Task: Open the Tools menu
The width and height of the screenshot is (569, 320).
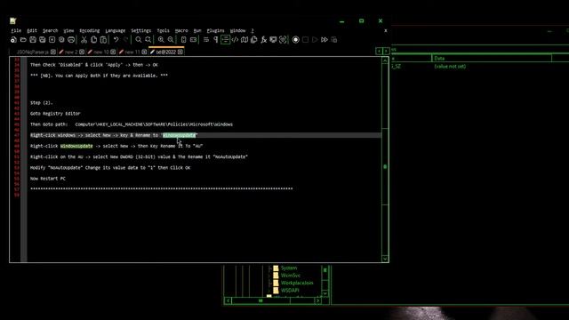Action: [x=163, y=30]
